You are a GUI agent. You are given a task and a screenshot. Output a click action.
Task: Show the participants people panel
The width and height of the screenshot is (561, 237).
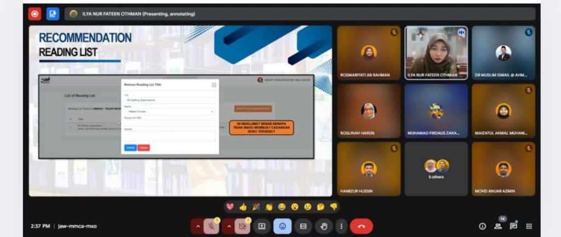click(x=499, y=226)
